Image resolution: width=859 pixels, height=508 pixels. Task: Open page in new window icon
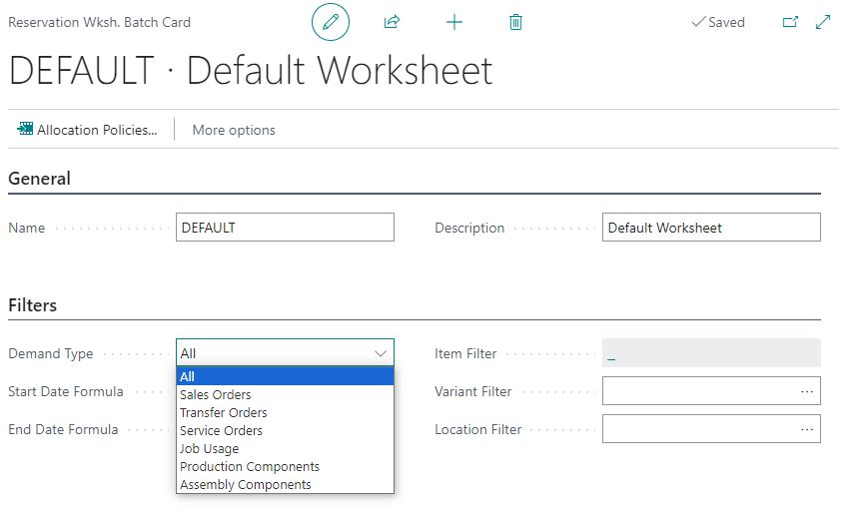790,22
